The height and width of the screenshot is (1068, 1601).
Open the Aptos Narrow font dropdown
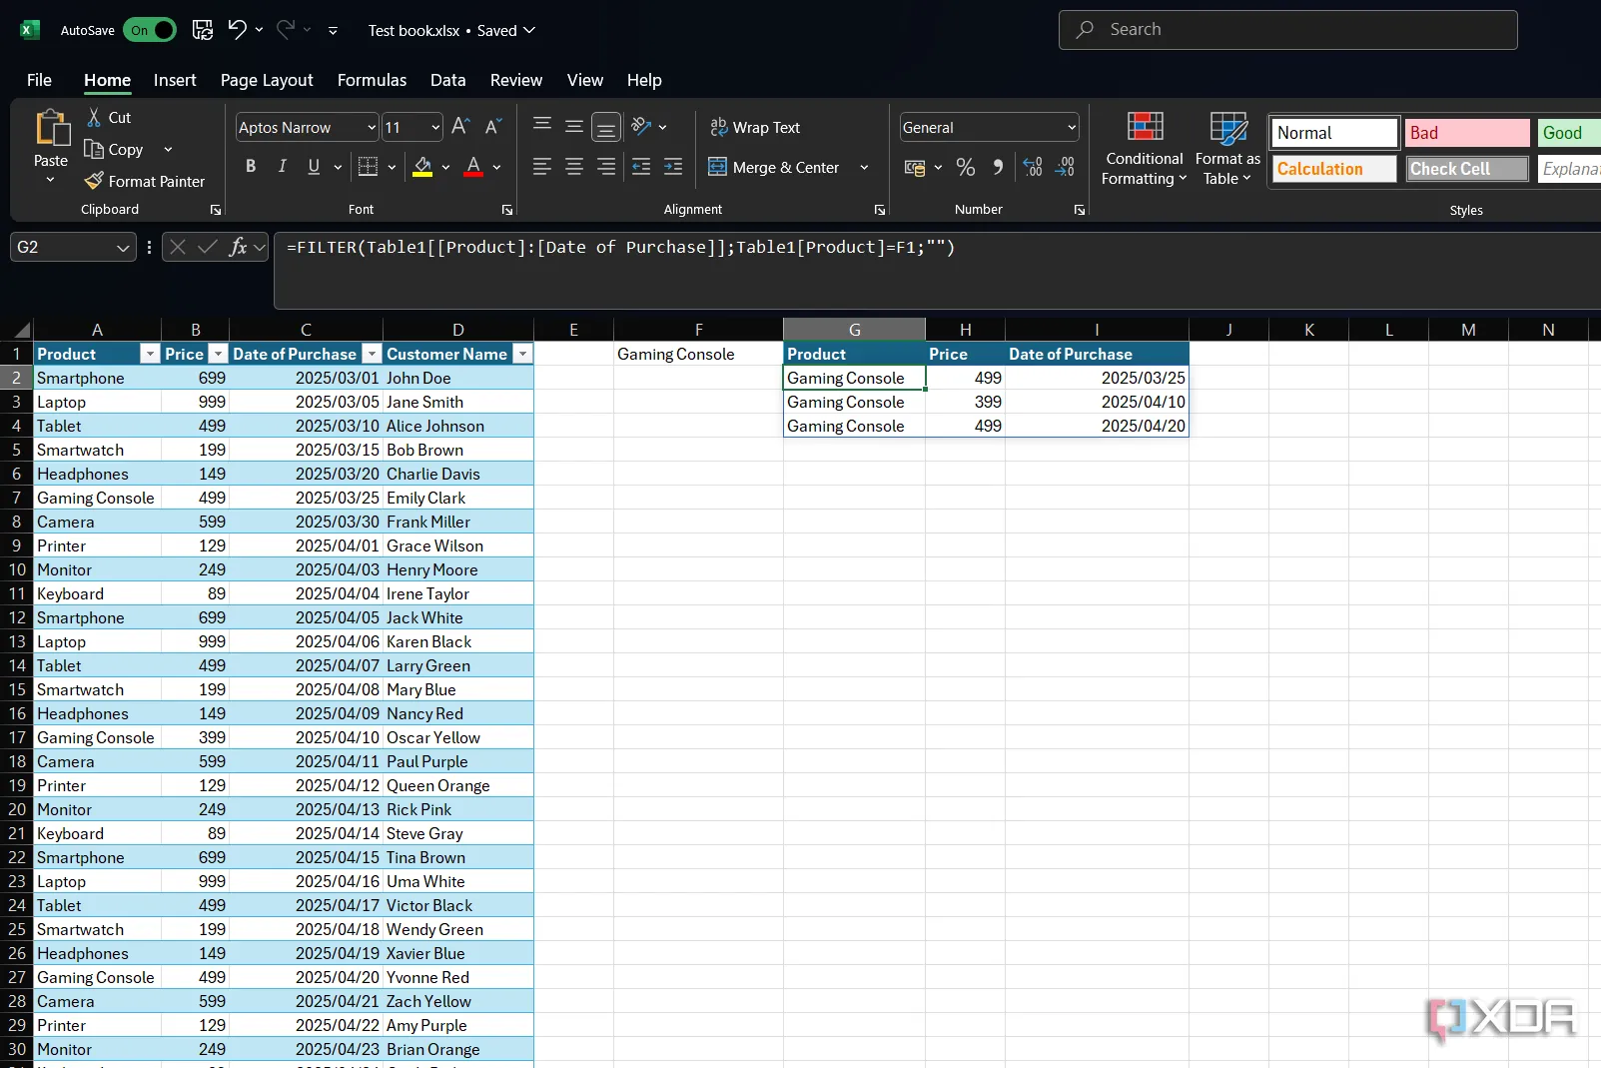click(x=372, y=128)
